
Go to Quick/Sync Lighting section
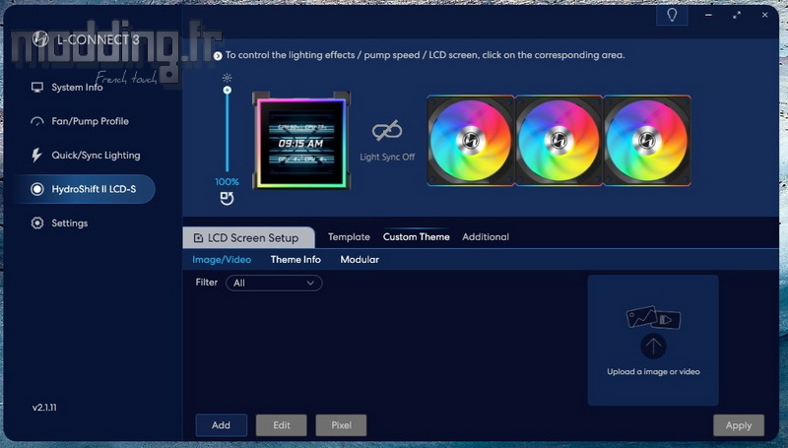coord(96,156)
